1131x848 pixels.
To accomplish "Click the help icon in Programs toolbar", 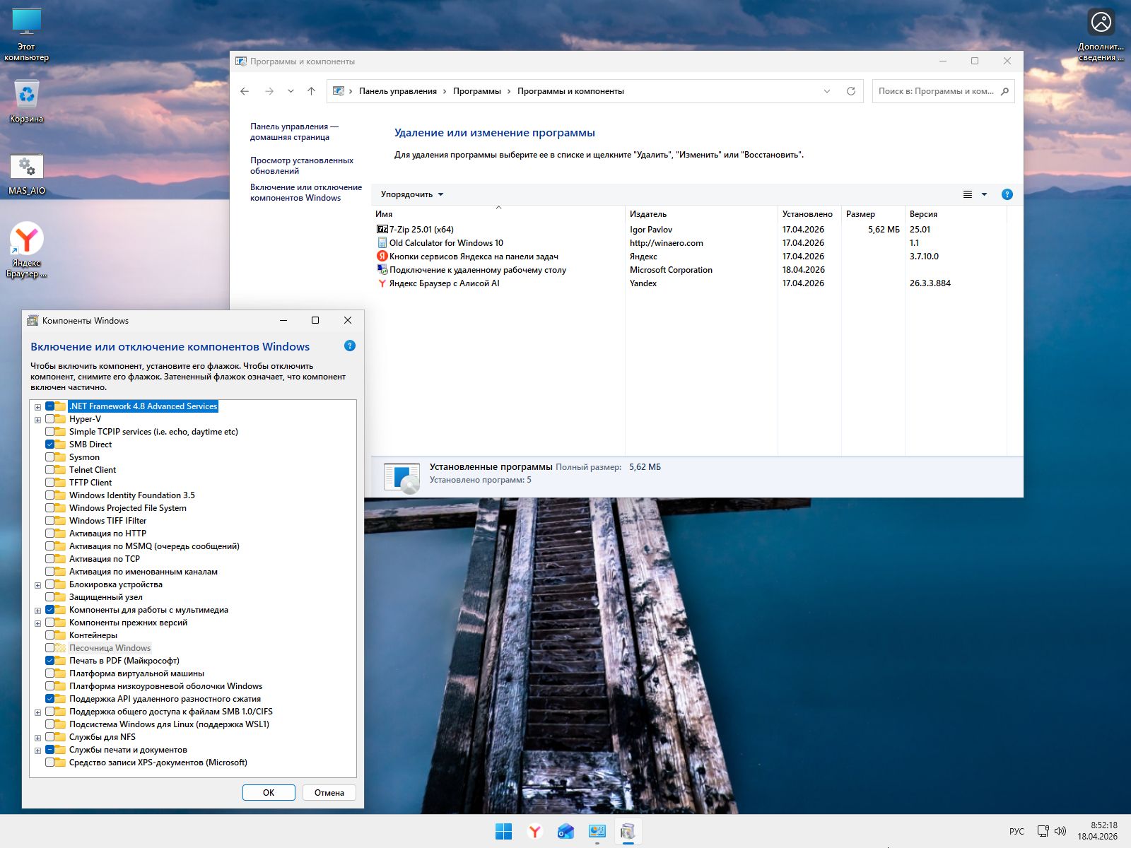I will point(1007,194).
